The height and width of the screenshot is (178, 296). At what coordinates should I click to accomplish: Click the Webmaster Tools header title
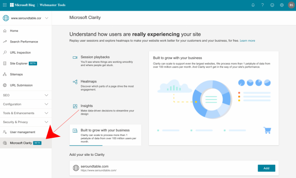tap(52, 5)
